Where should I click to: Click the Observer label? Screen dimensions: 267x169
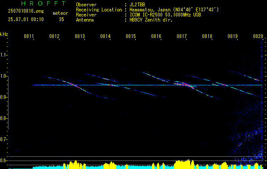coord(86,5)
